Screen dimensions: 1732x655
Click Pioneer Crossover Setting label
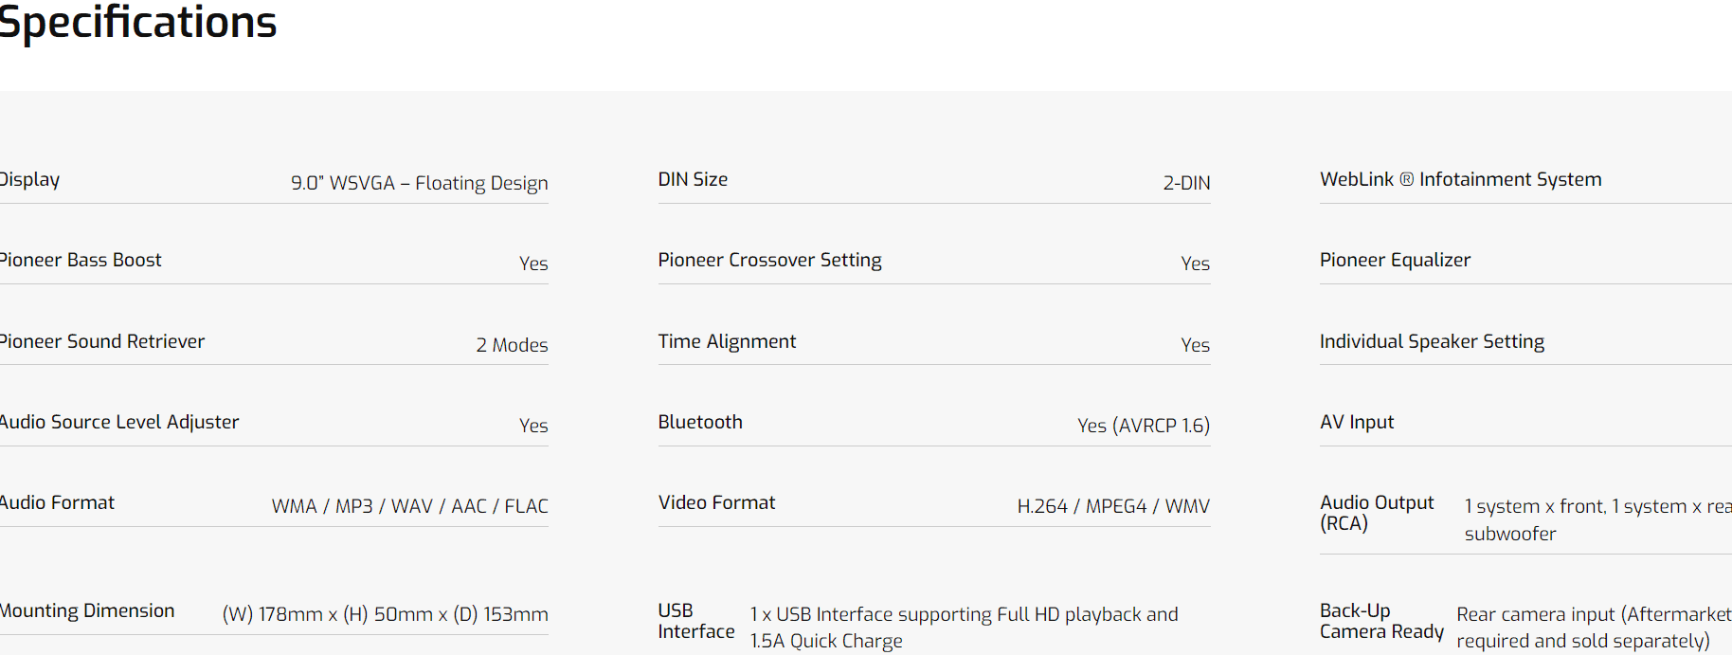point(769,260)
